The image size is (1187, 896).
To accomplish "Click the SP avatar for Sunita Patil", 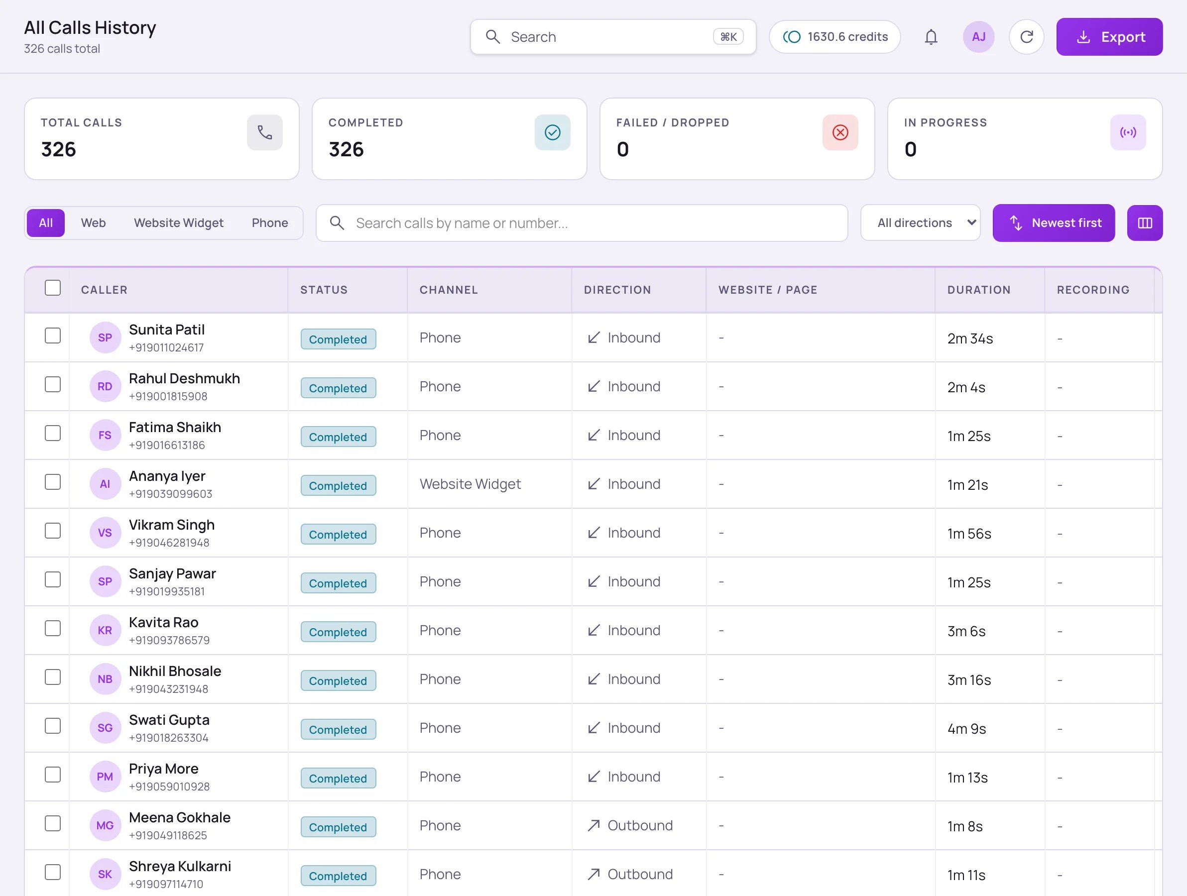I will pyautogui.click(x=105, y=338).
